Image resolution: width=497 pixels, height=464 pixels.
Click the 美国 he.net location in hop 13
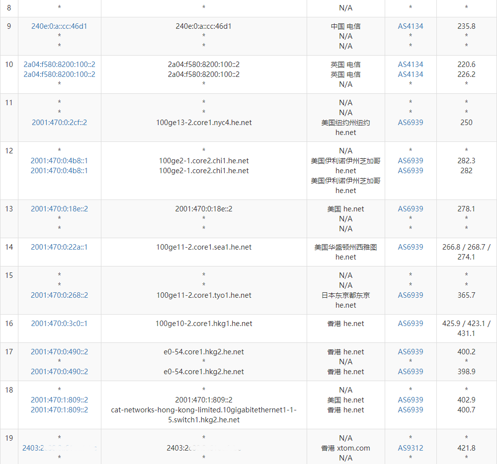(x=345, y=209)
